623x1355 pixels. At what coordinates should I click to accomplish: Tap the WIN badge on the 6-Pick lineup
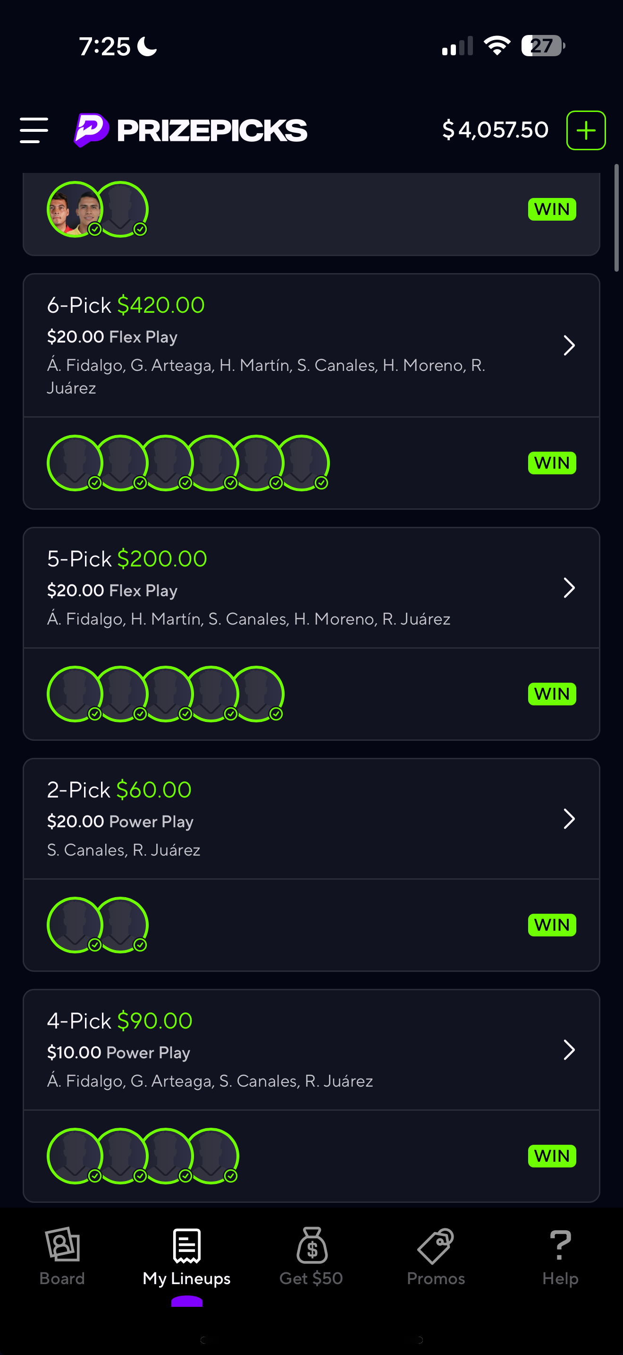pos(552,463)
